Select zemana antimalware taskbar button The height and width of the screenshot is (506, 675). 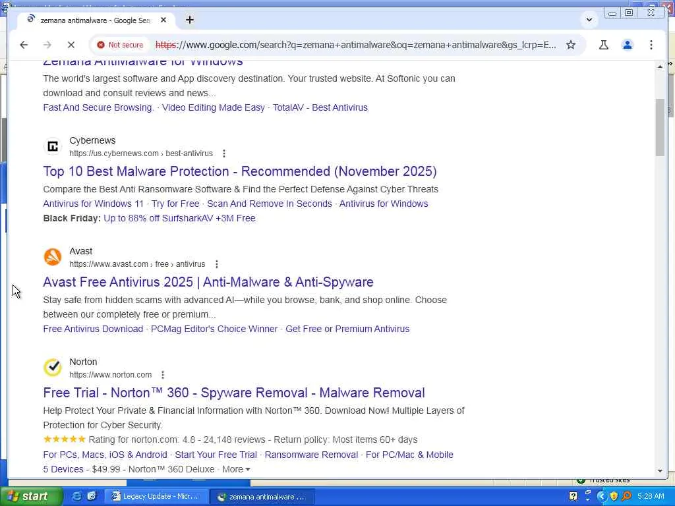[262, 497]
